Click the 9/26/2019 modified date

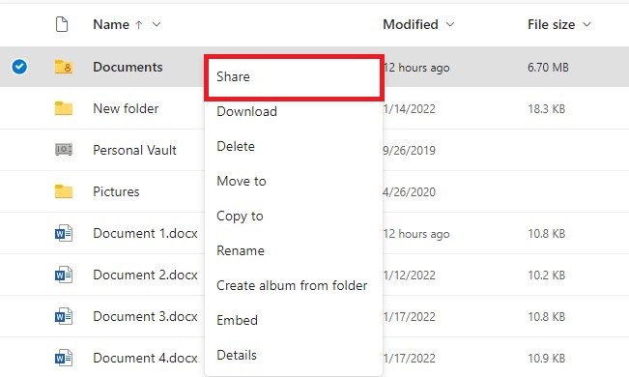[x=409, y=150]
